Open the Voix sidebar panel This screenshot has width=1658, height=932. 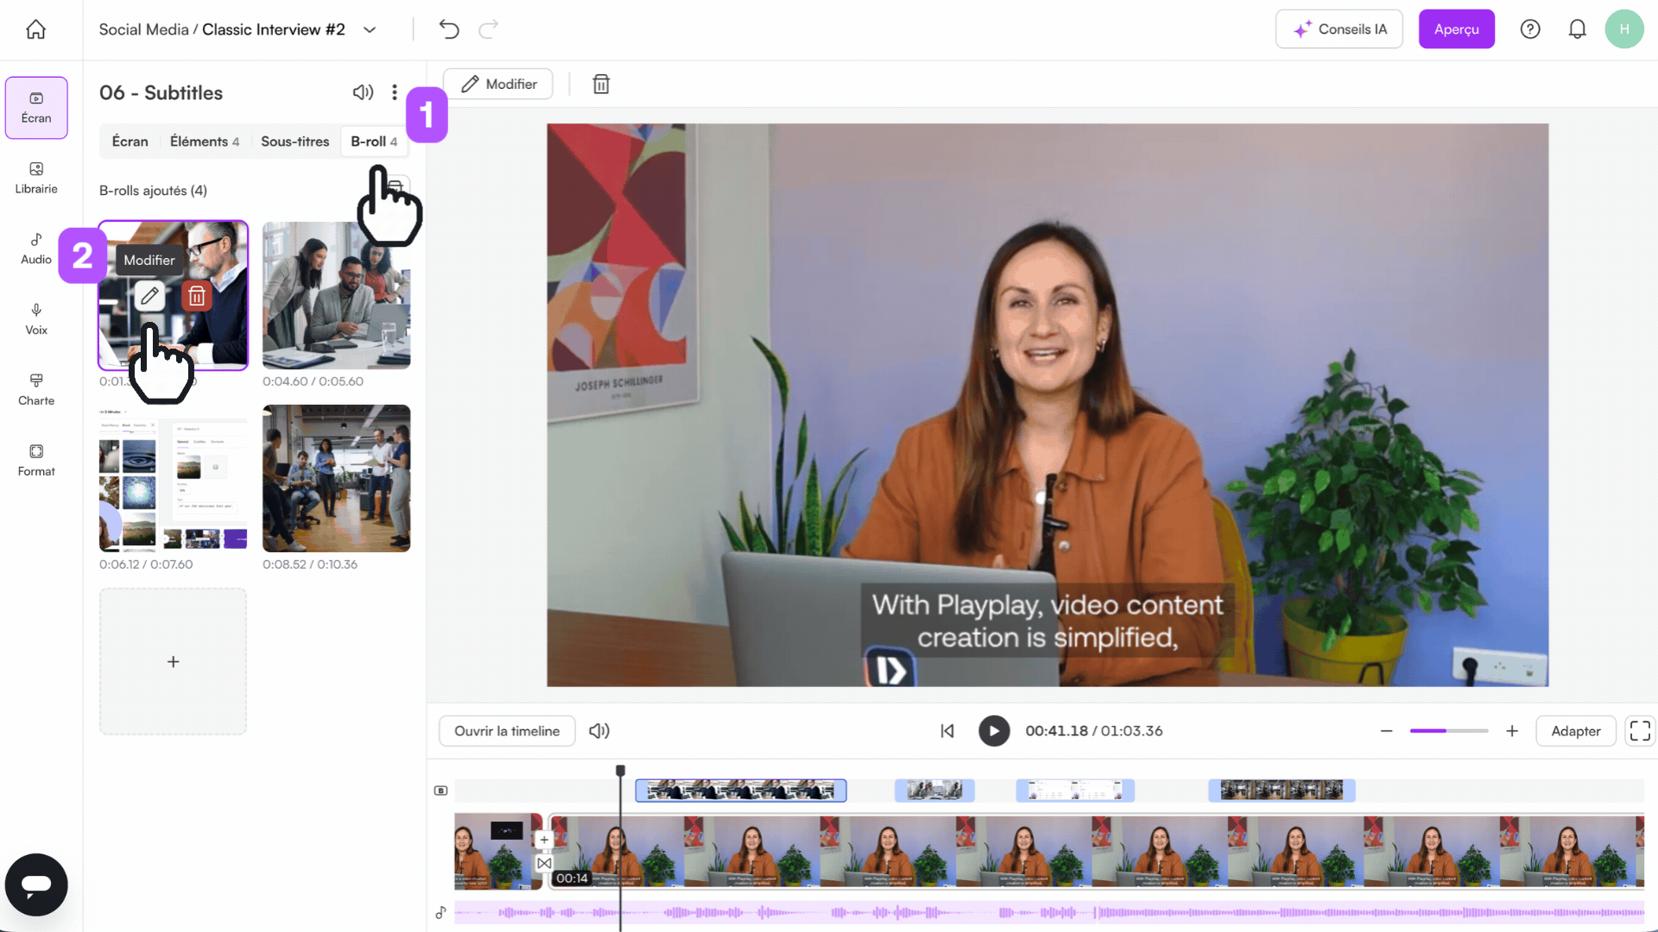pos(36,320)
